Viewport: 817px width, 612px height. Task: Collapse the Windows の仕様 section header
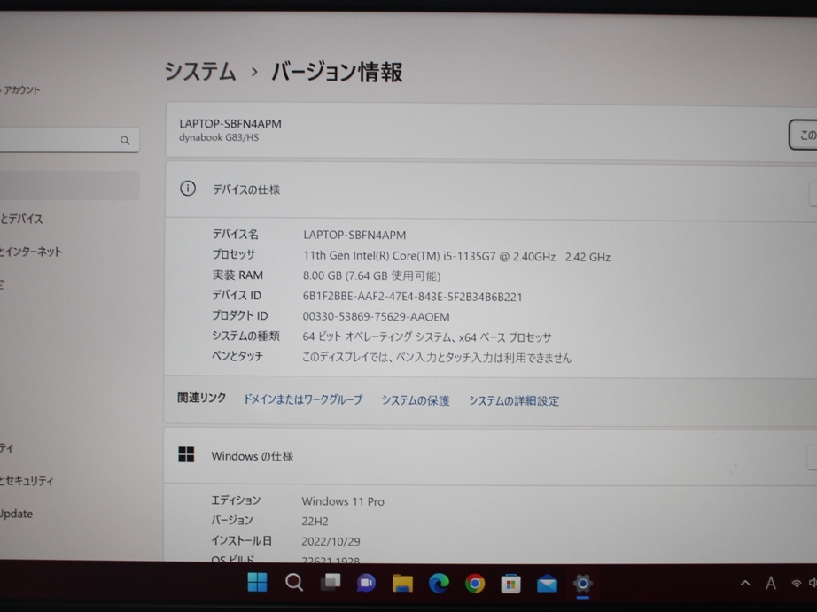[490, 456]
